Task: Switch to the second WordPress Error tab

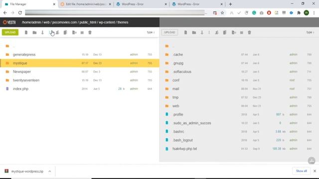Action: pyautogui.click(x=197, y=4)
